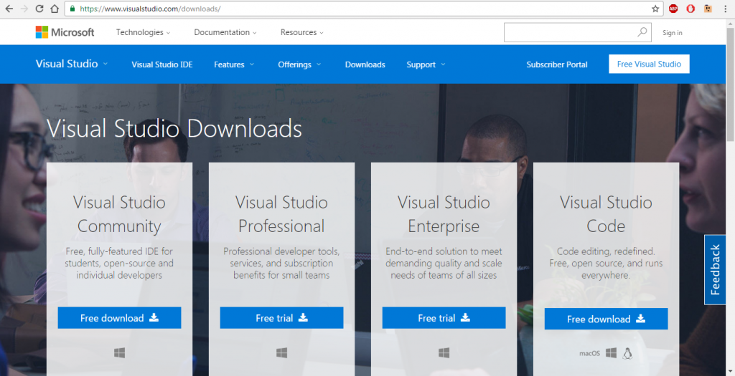Start Visual Studio Professional free trial
The height and width of the screenshot is (376, 735).
coord(281,318)
